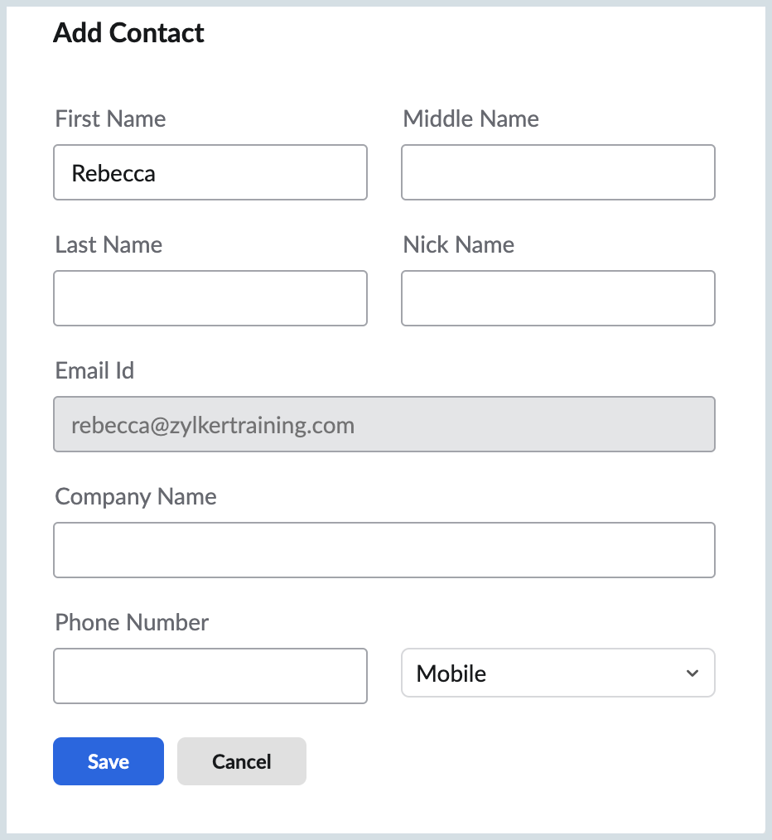The image size is (772, 840).
Task: Save the new contact
Action: coord(109,761)
